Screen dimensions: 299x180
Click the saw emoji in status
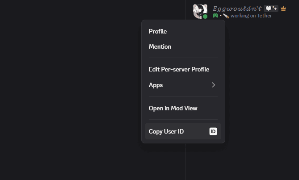click(226, 16)
